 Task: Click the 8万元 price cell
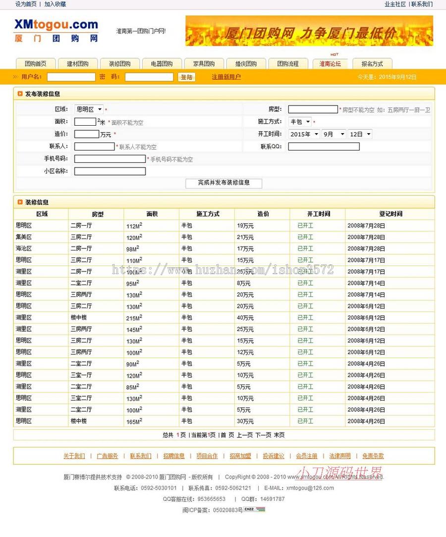coord(243,283)
